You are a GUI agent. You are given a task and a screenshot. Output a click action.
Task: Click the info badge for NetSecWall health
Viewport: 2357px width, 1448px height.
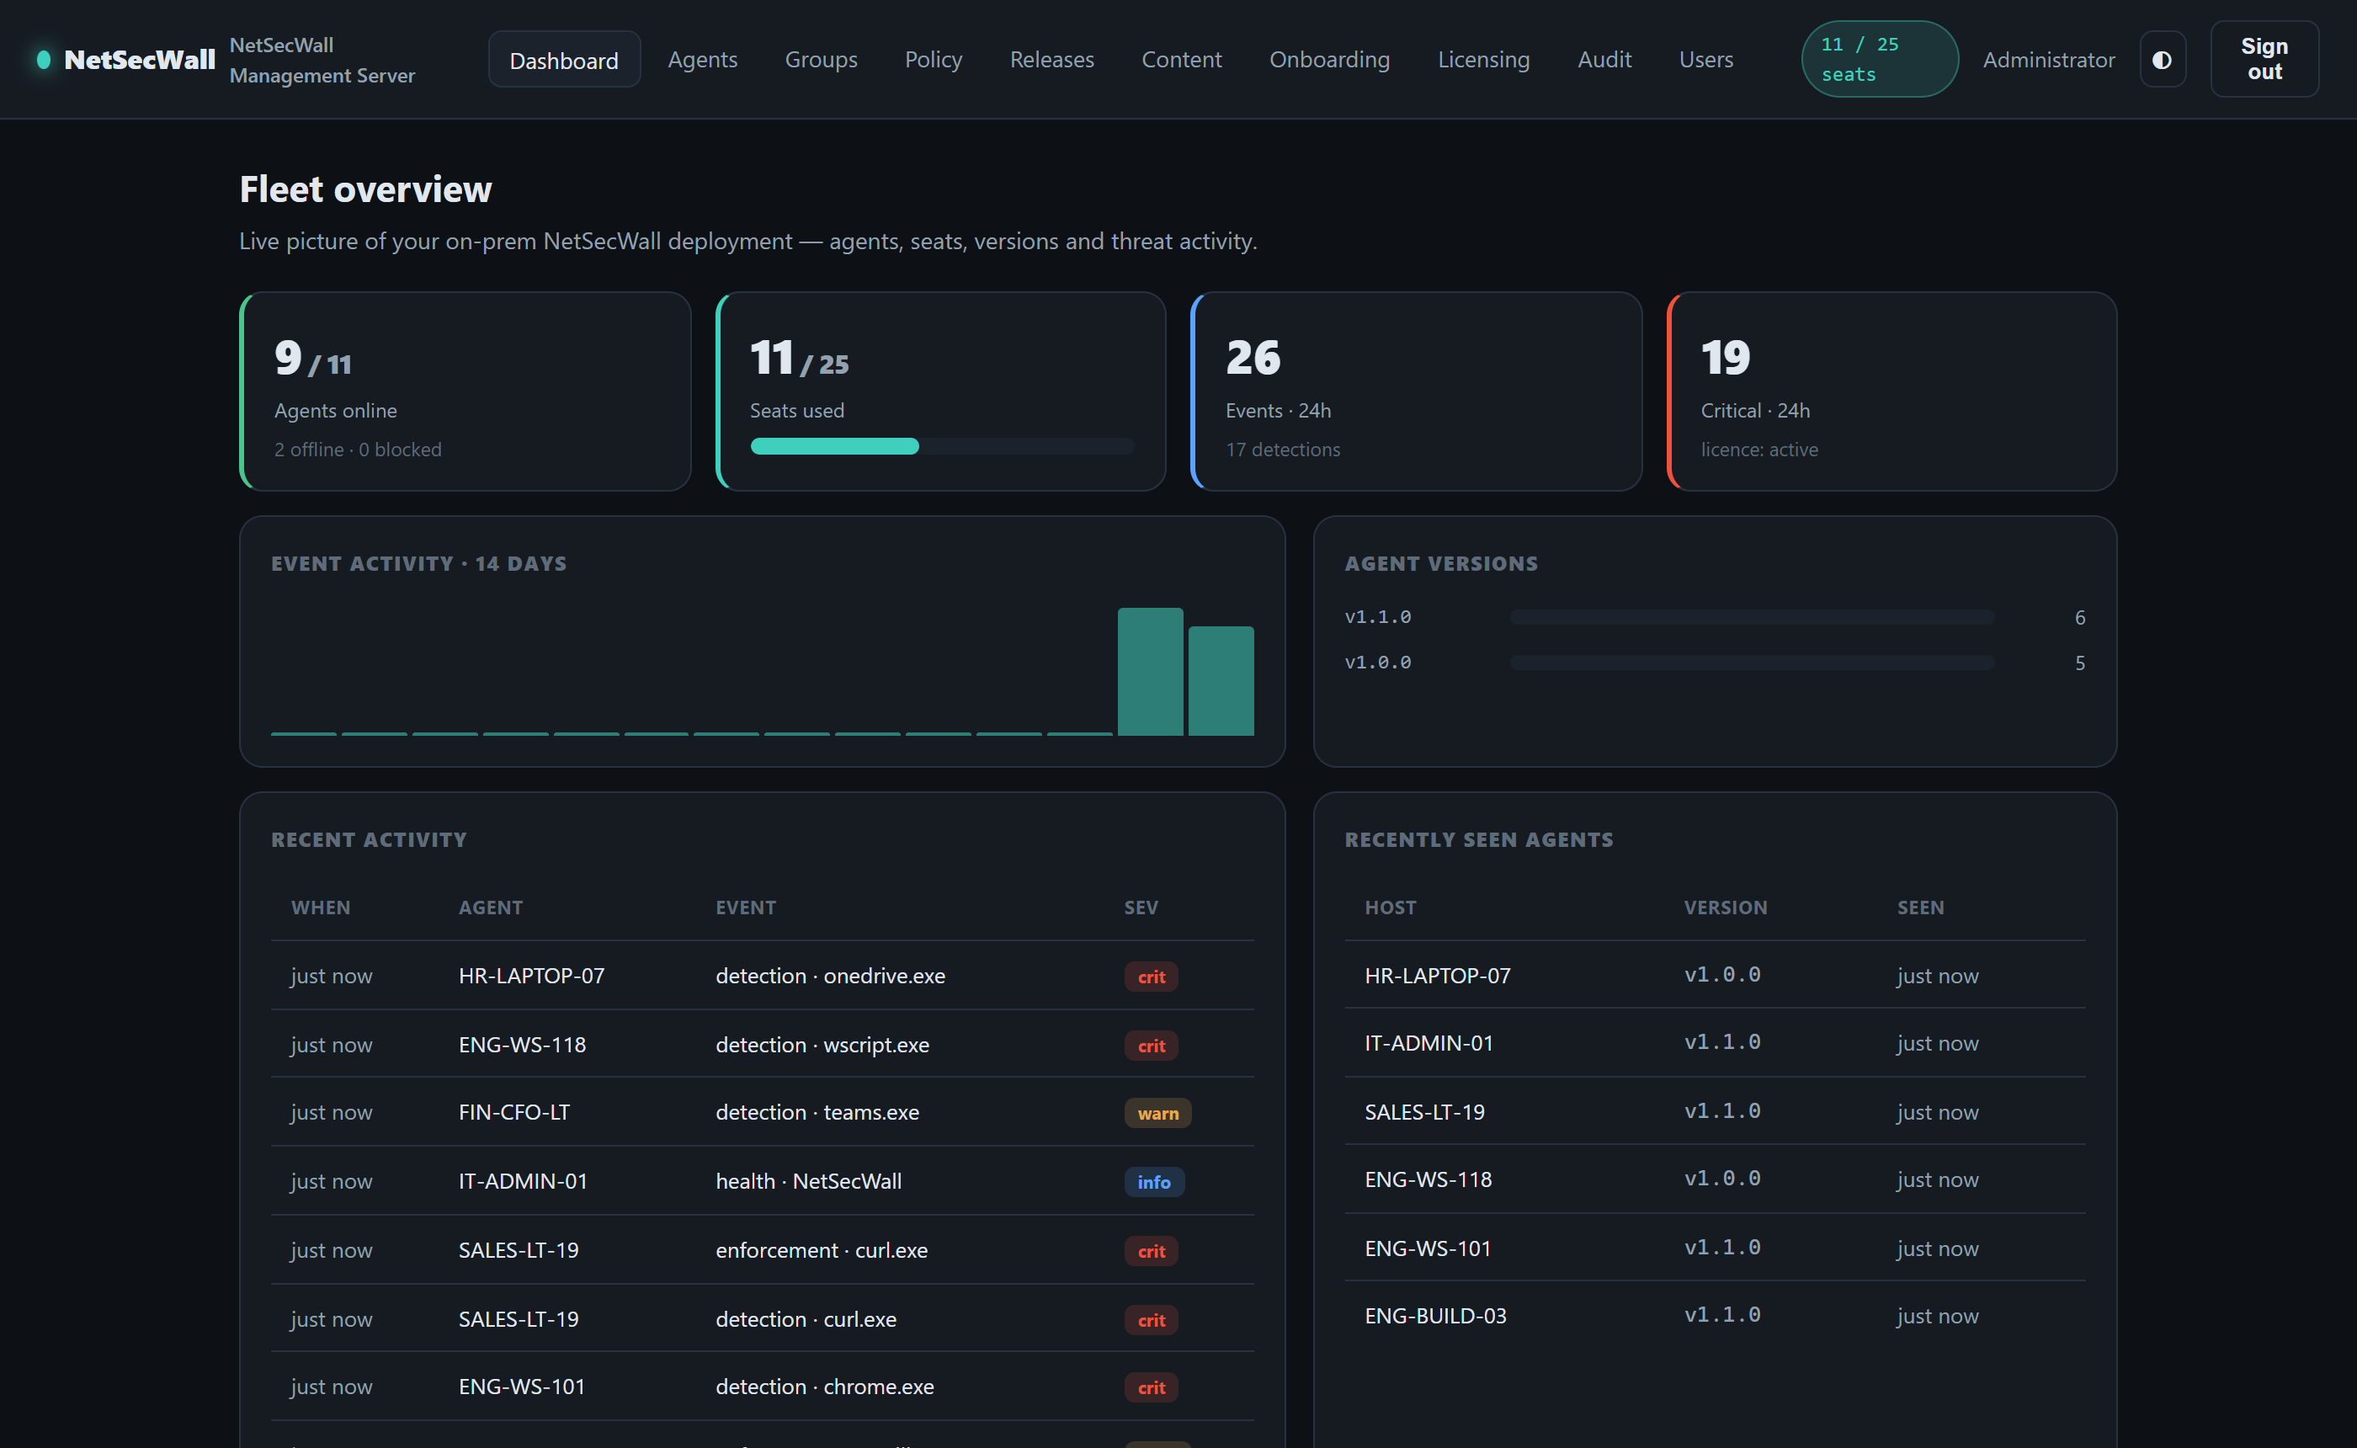(x=1153, y=1182)
